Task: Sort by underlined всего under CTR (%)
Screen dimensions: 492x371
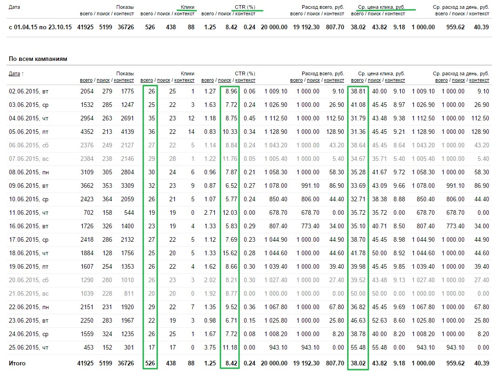Action: point(207,80)
